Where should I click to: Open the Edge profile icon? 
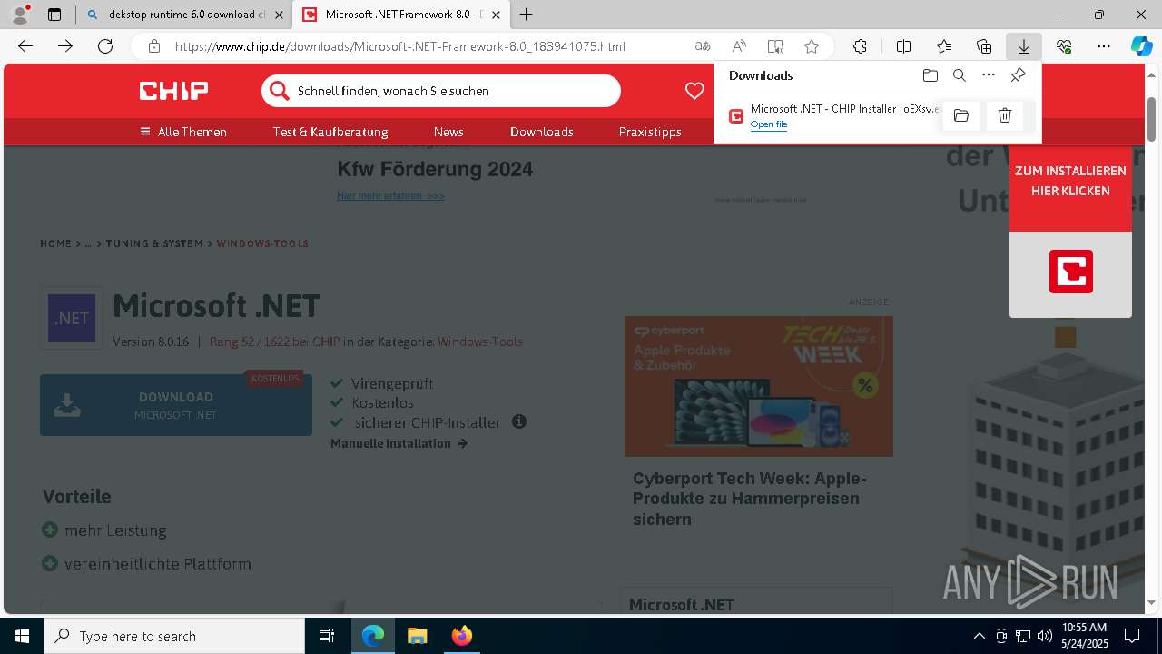click(19, 15)
